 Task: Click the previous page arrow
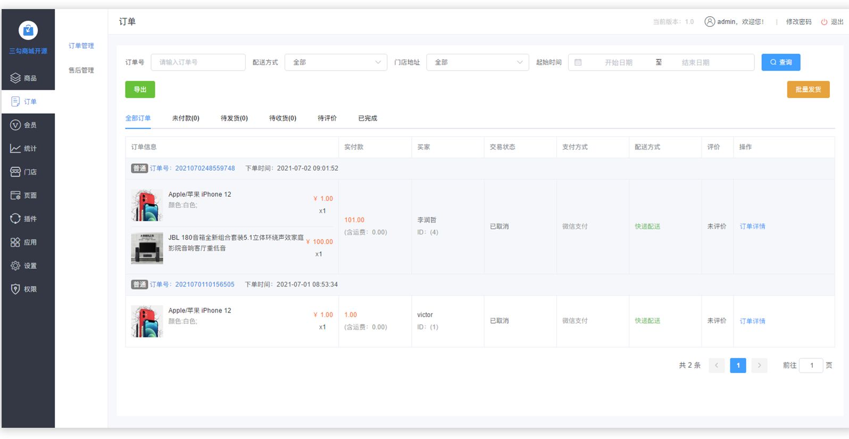pos(717,365)
